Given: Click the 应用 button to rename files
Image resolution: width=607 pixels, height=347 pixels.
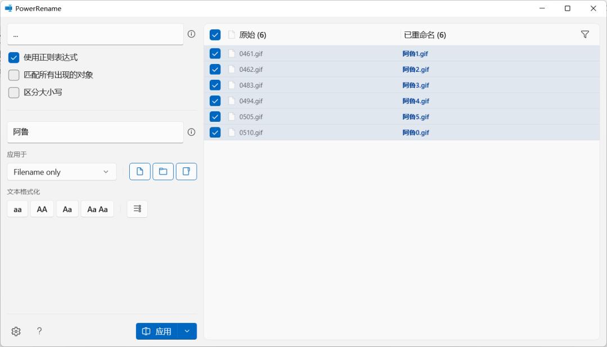Looking at the screenshot, I should tap(159, 331).
